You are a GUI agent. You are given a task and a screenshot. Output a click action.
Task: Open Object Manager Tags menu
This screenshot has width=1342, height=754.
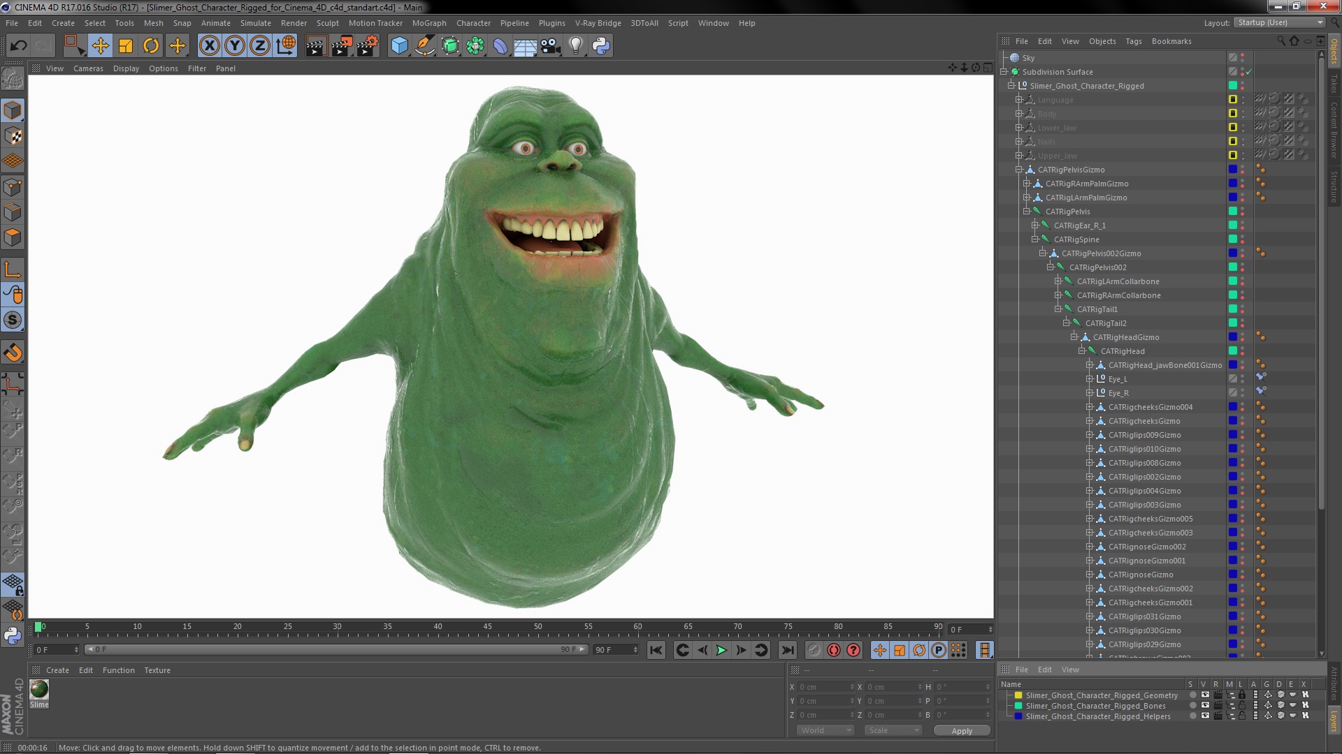[1134, 41]
